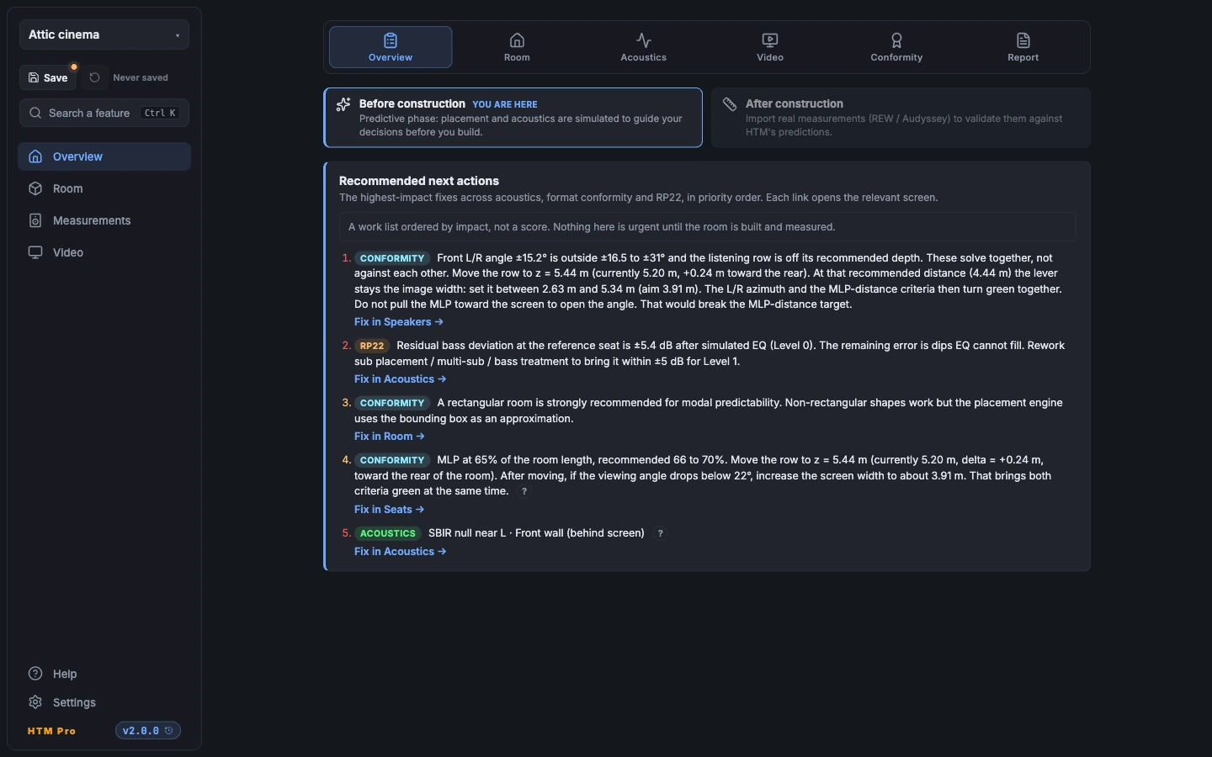Open Measurements in the left sidebar
The width and height of the screenshot is (1212, 757).
pyautogui.click(x=104, y=220)
